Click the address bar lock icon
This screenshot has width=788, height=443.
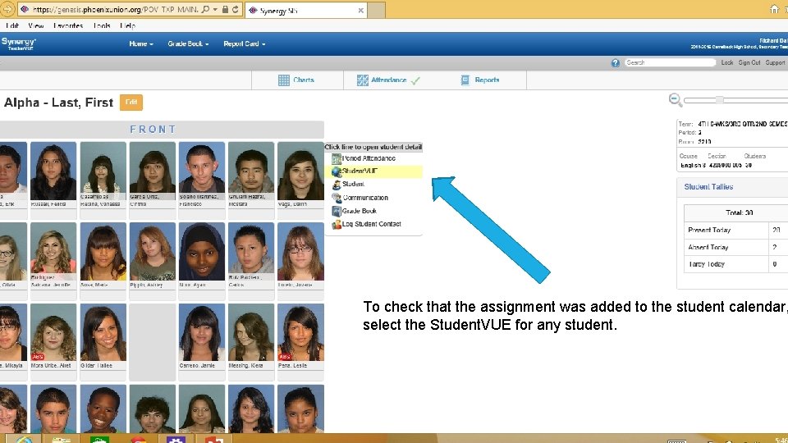coord(225,10)
